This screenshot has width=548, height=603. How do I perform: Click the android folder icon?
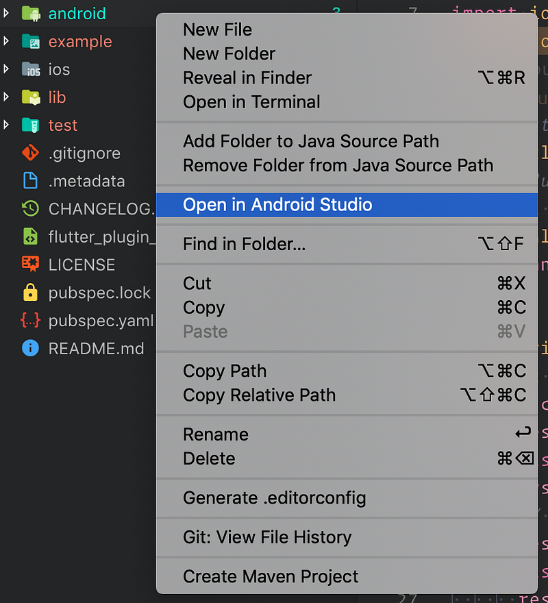point(31,14)
